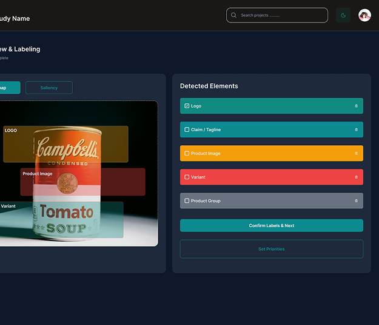Check the Product Image checkbox
379x325 pixels.
187,153
